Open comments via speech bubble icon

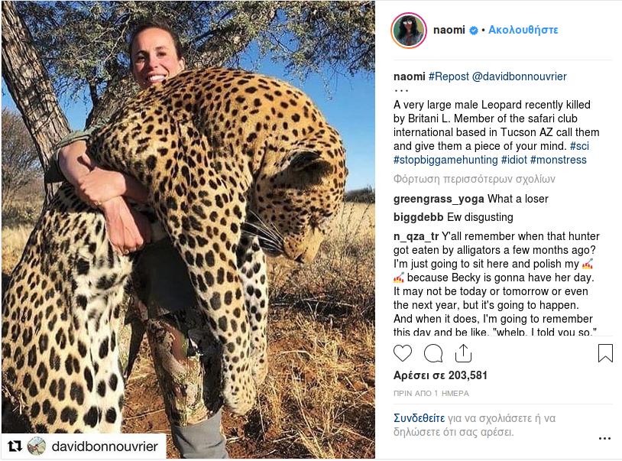pos(433,353)
